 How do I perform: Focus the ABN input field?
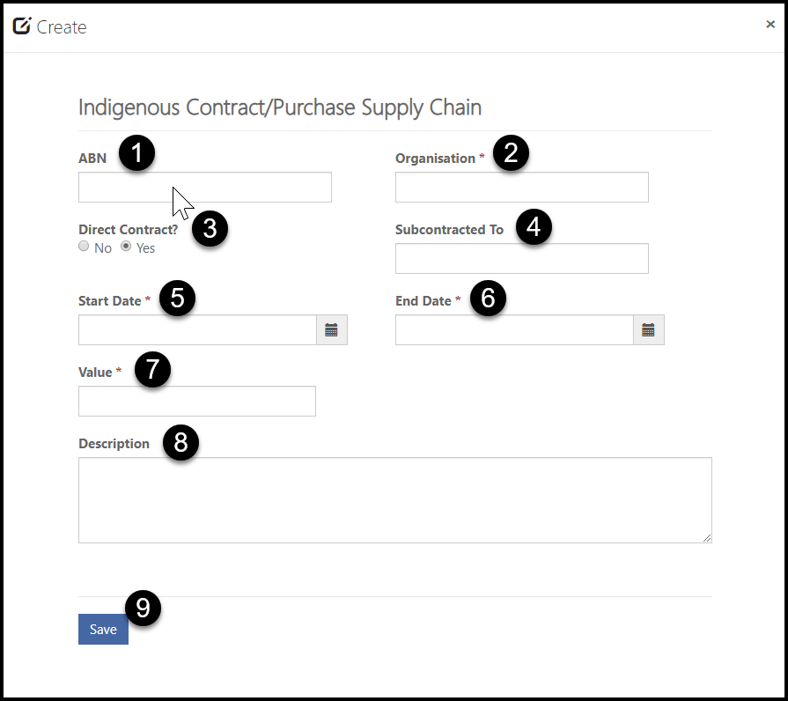click(205, 188)
